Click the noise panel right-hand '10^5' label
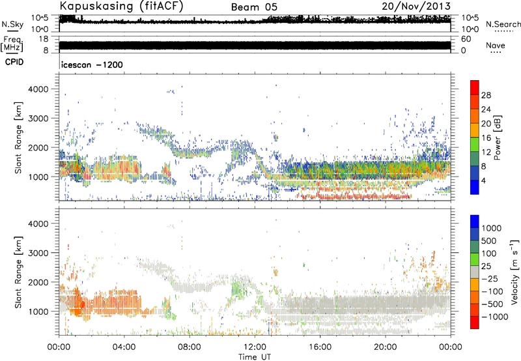 (x=470, y=18)
